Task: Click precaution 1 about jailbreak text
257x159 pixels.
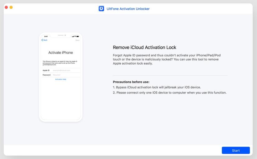Action: pos(157,87)
